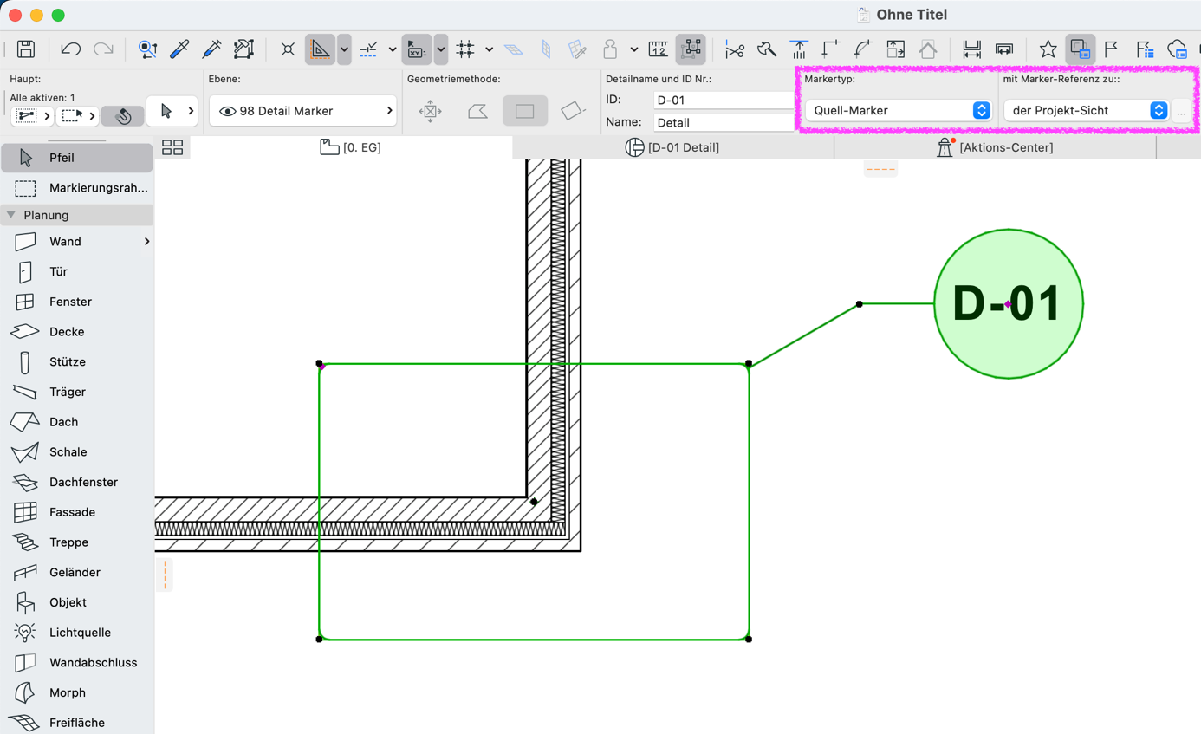Expand the arrow tool info box flyout

click(x=191, y=111)
